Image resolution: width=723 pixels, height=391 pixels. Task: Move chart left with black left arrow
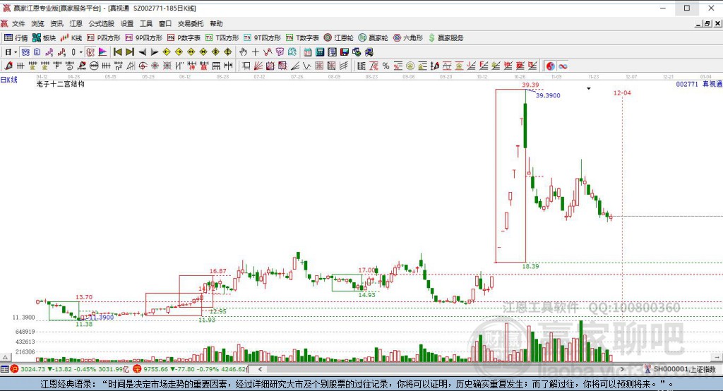coord(143,52)
